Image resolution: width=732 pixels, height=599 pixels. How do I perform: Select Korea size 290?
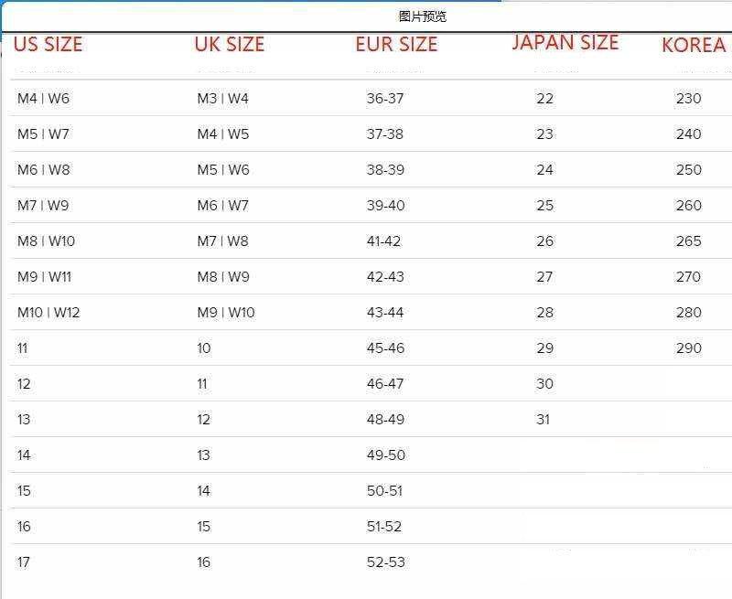[x=688, y=348]
